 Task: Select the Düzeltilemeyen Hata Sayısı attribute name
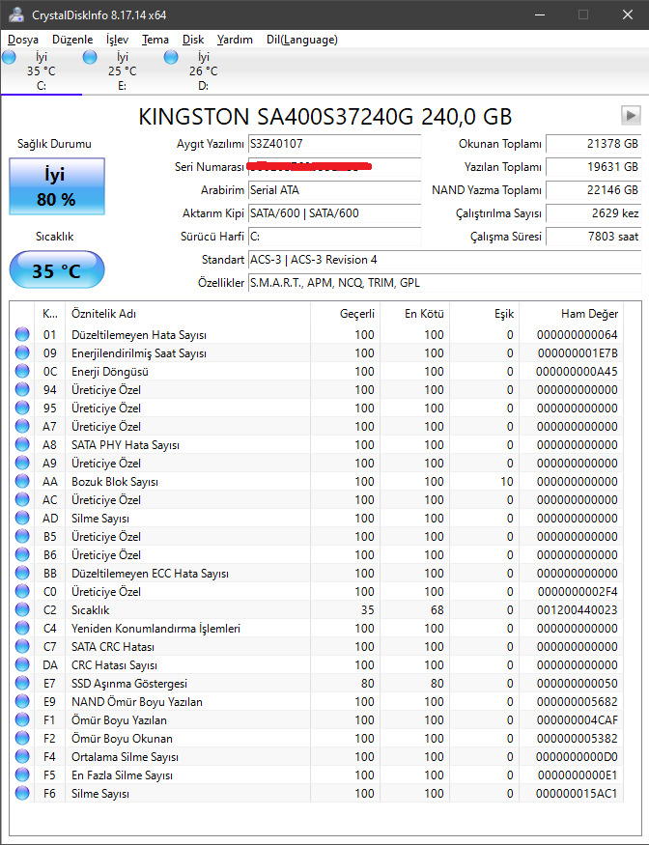click(138, 335)
